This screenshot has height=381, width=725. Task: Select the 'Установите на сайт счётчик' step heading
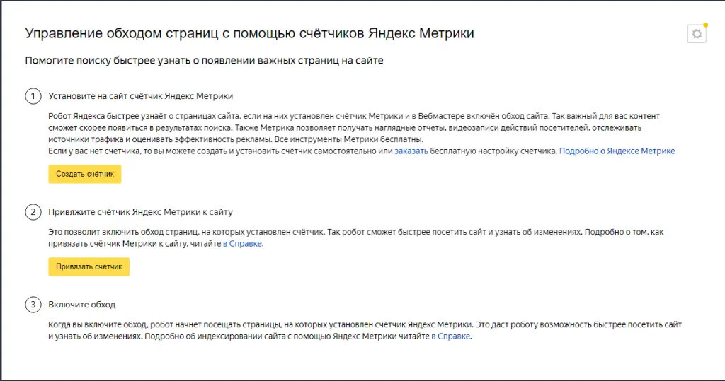140,95
